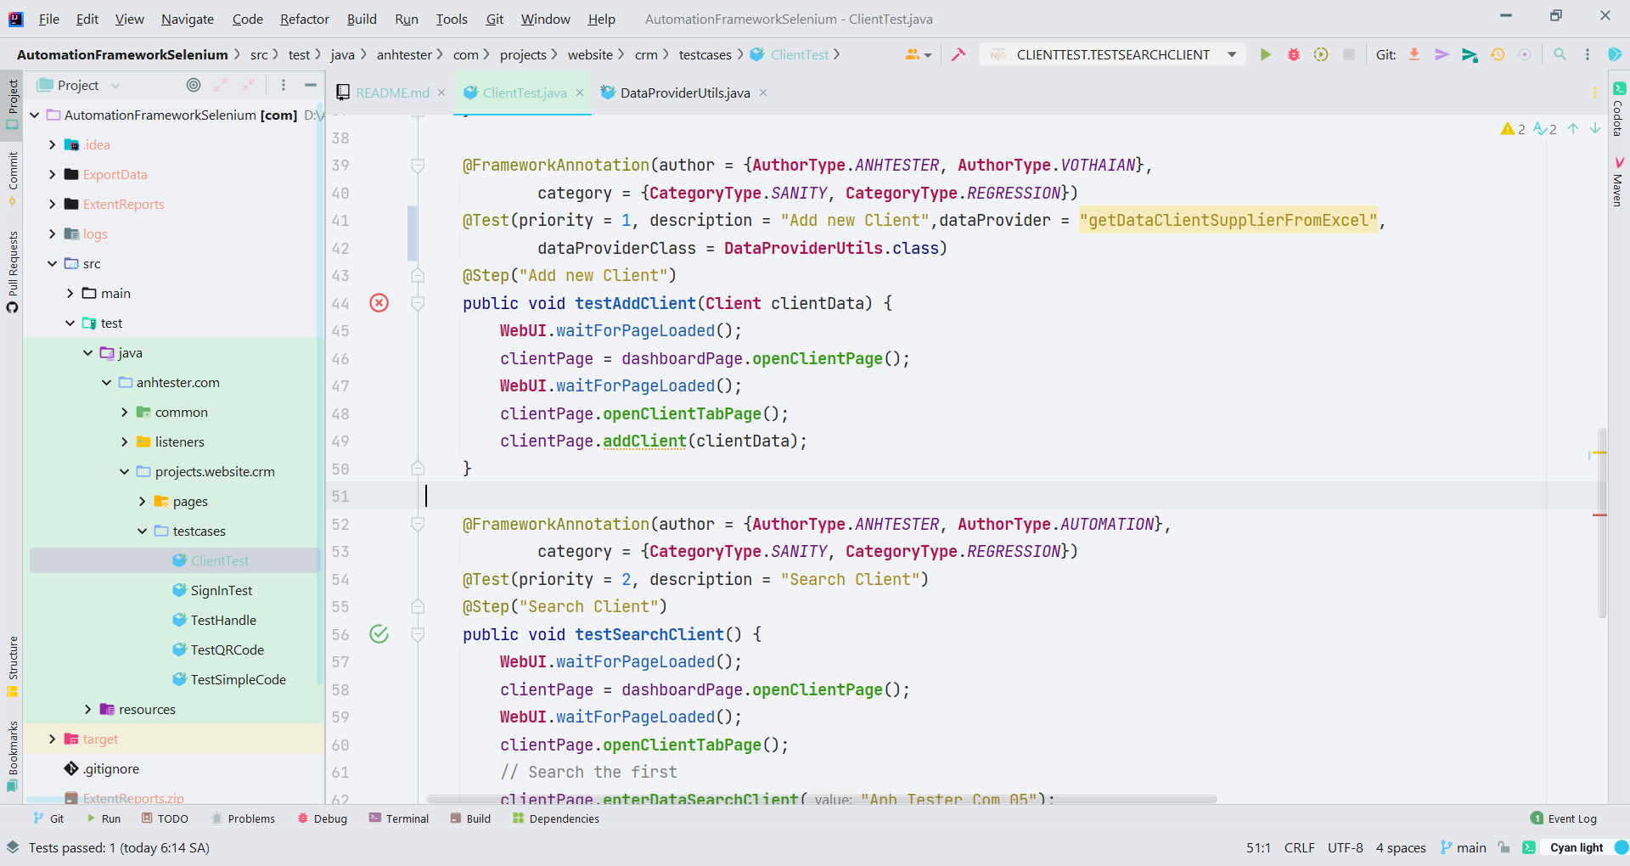Start debugging with the bug icon
This screenshot has width=1630, height=866.
pyautogui.click(x=1293, y=54)
